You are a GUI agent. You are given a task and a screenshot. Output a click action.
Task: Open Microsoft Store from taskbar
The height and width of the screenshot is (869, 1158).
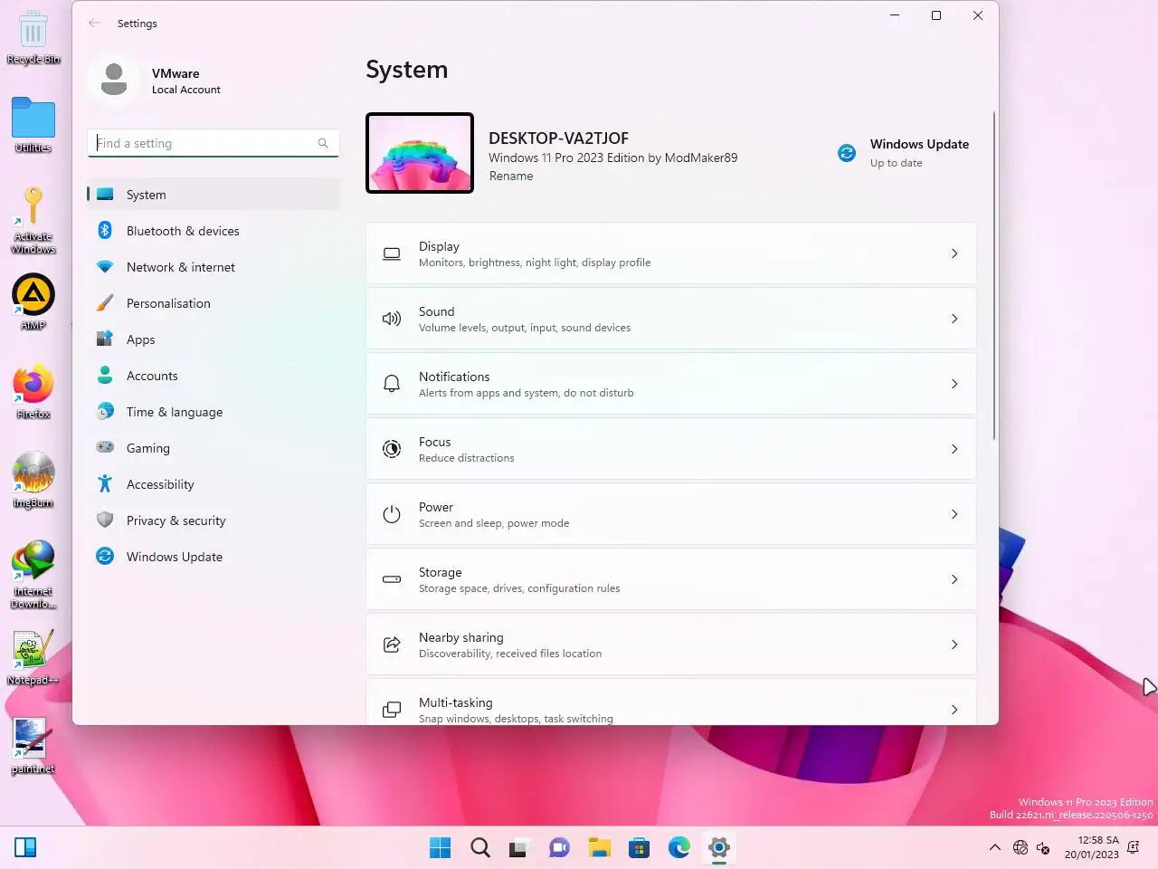pyautogui.click(x=639, y=847)
